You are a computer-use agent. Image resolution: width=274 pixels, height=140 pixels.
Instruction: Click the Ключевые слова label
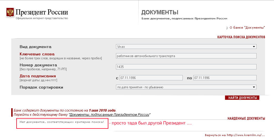[x=37, y=54]
